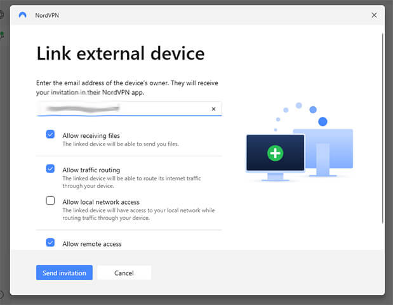
Task: Click the dialog's vertical scrollbar
Action: tap(382, 128)
